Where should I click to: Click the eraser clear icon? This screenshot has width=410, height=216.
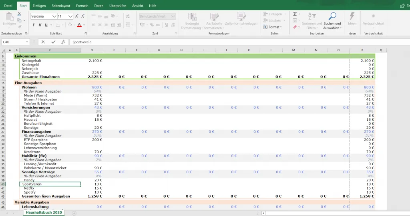coord(295,27)
